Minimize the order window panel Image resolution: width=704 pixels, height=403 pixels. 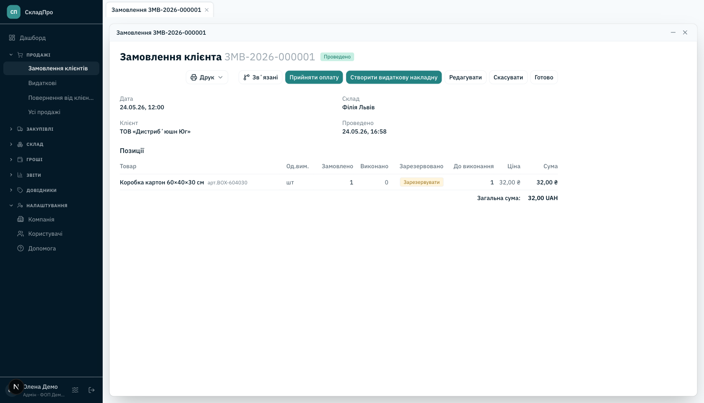point(673,32)
